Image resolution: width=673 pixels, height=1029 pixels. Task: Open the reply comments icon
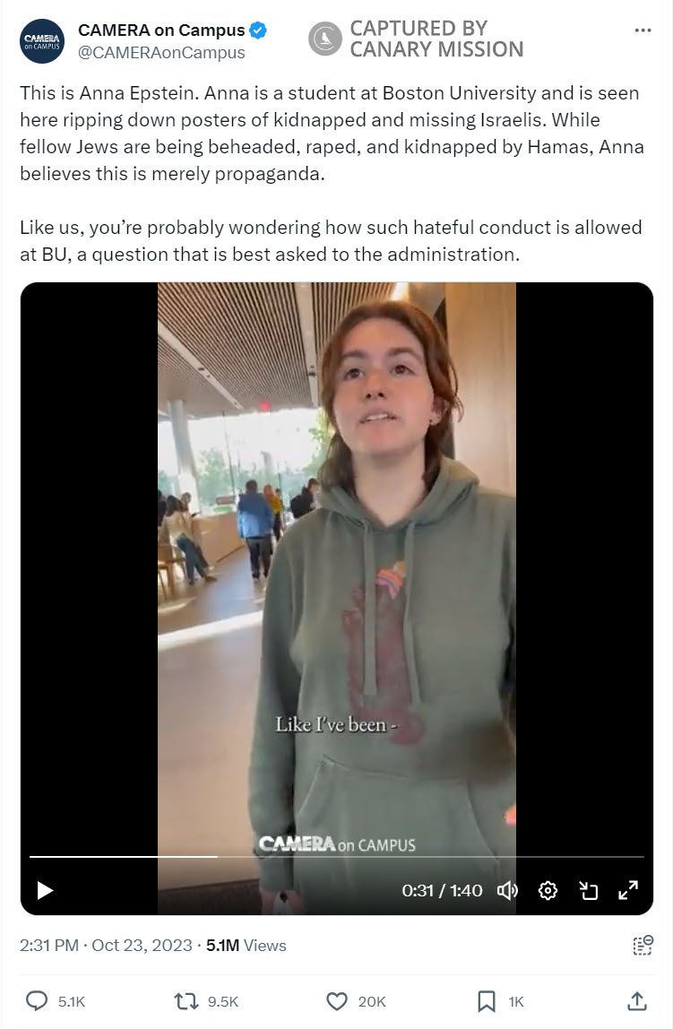click(37, 1001)
